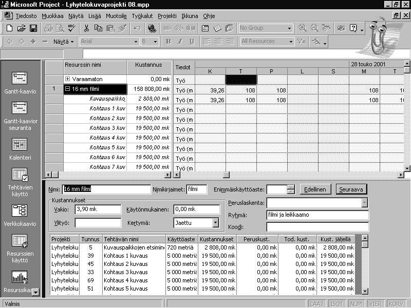
Task: Switch to Verkkokaavio view
Action: tap(20, 215)
